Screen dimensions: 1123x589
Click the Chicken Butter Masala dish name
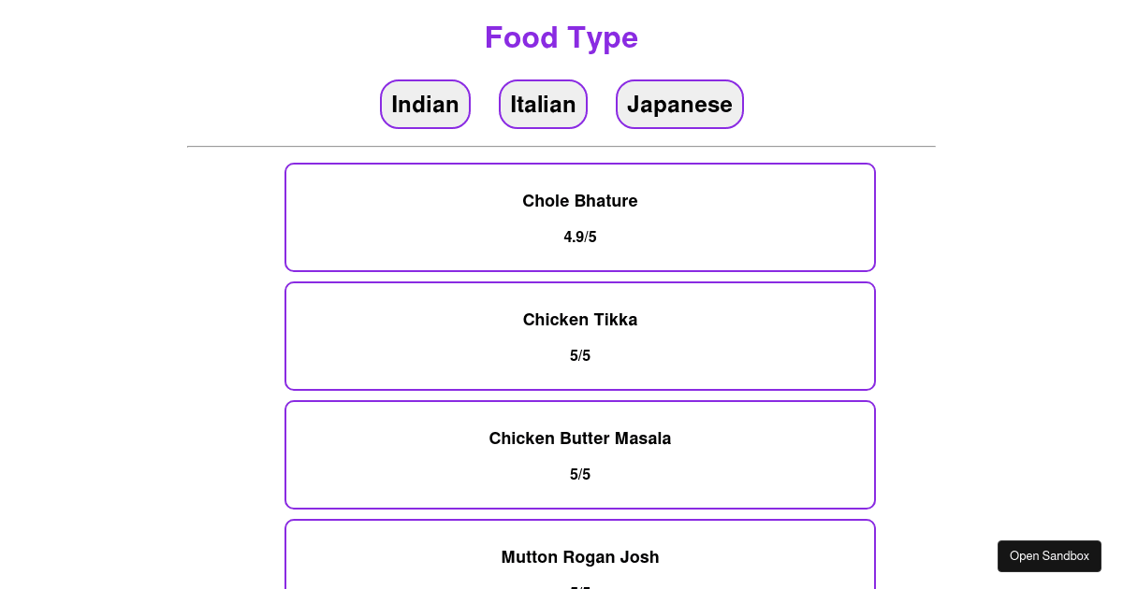tap(580, 438)
